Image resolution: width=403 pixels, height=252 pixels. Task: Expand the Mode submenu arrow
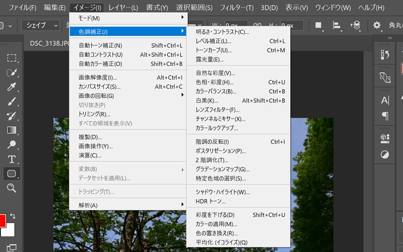182,18
